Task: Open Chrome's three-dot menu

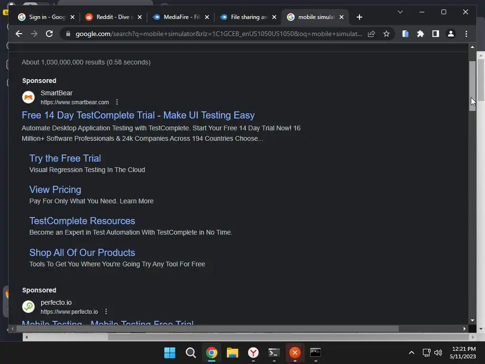Action: coord(466,34)
